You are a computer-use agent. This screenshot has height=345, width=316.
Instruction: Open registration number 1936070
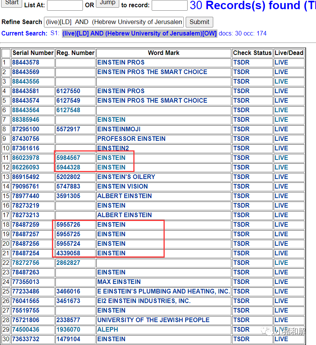(68, 329)
